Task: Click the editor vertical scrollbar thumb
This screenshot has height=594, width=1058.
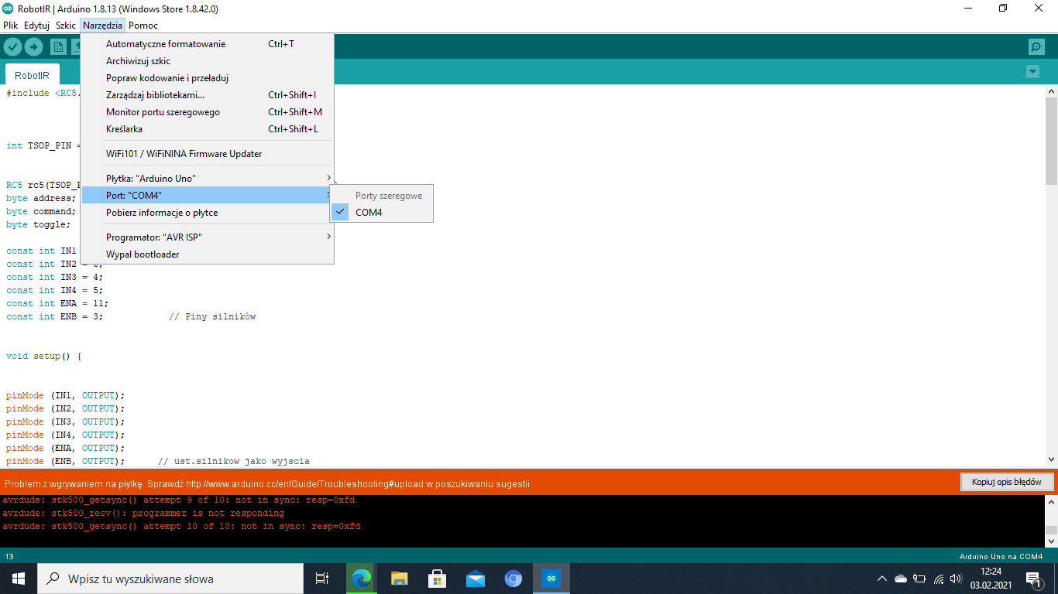Action: [1051, 141]
